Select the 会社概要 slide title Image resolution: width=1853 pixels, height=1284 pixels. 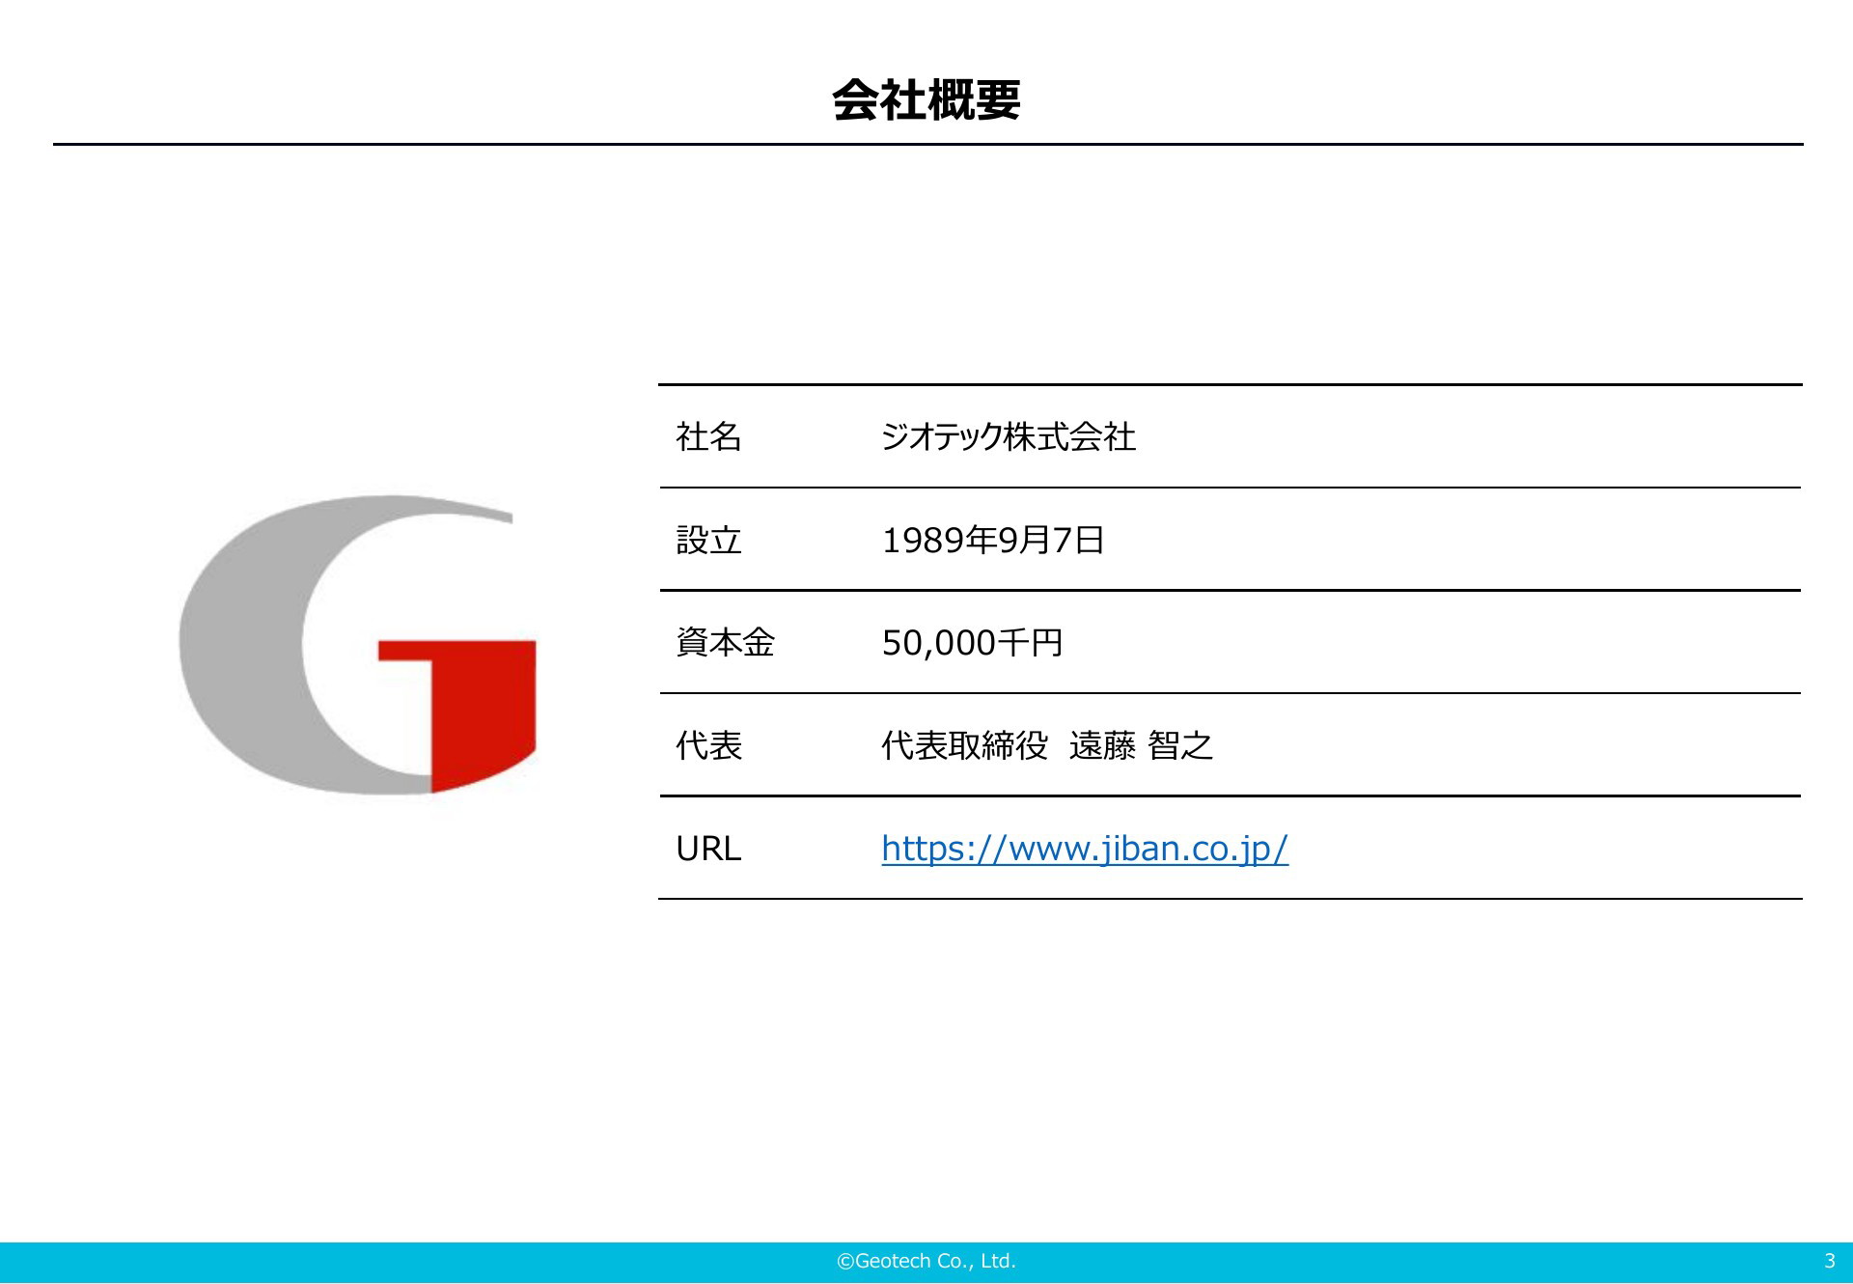(926, 99)
